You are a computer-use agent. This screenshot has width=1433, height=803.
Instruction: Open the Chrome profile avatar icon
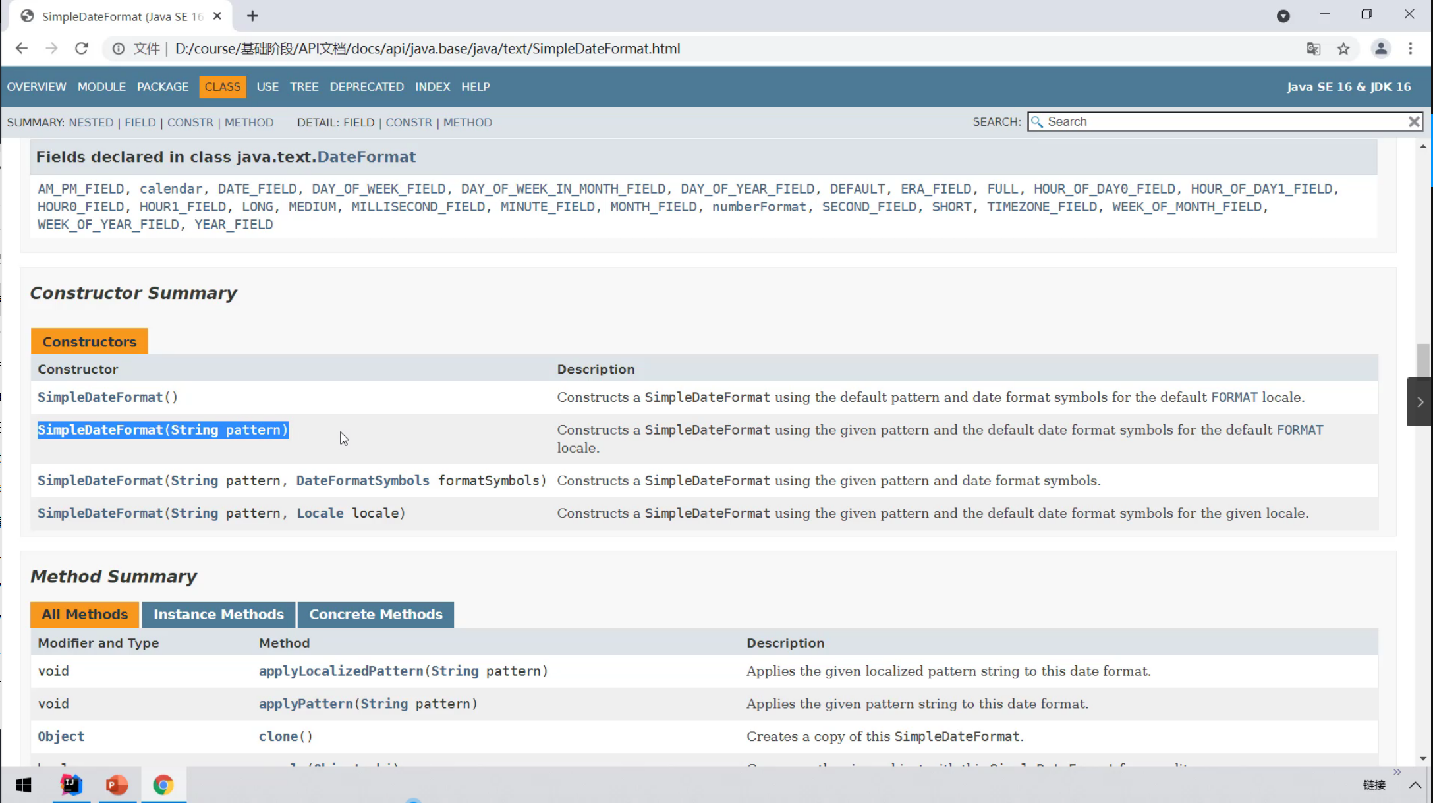(x=1380, y=49)
